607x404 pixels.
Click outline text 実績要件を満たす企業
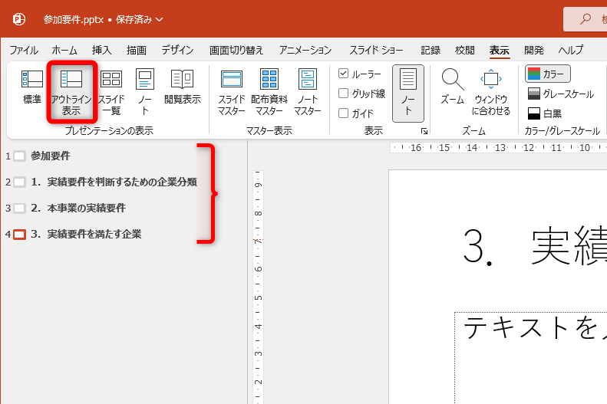94,234
